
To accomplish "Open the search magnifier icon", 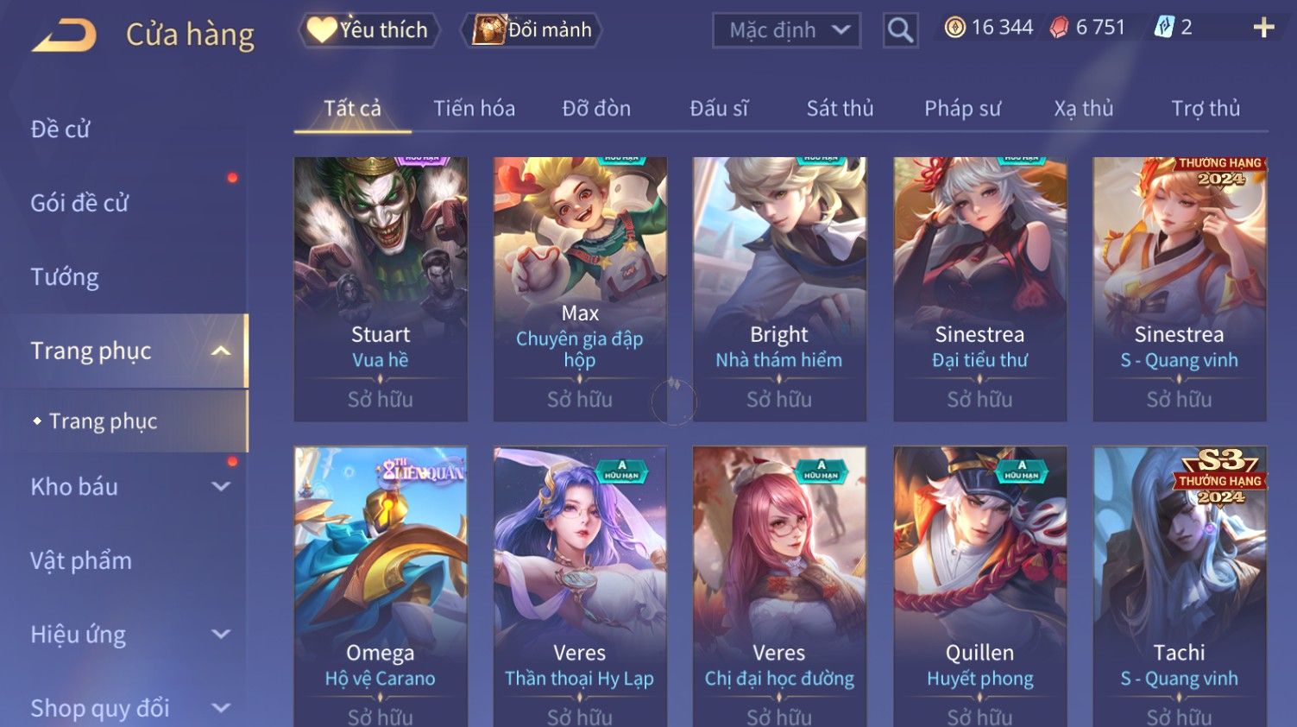I will [900, 31].
